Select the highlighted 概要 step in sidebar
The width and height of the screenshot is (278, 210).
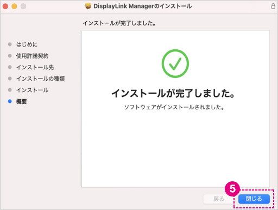point(21,101)
